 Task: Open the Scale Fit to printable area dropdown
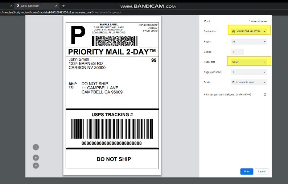(249, 82)
